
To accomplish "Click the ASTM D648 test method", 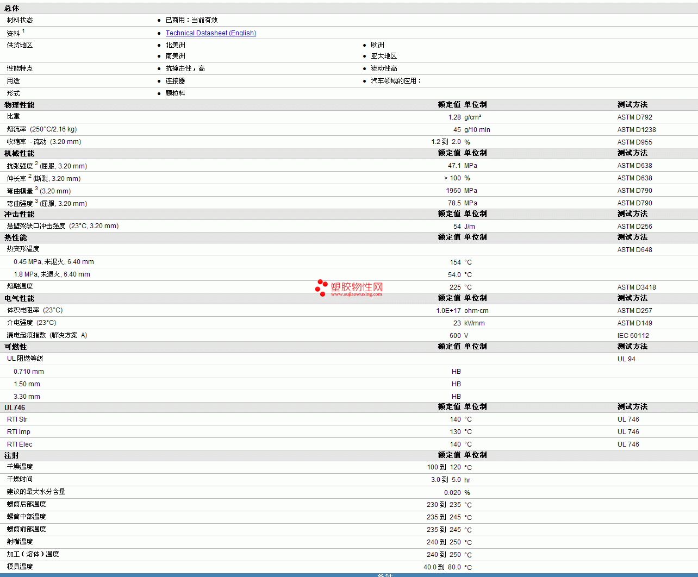I will pos(635,250).
